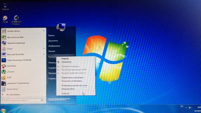Click the Windows Start orb
The height and width of the screenshot is (113, 201).
coord(3,111)
